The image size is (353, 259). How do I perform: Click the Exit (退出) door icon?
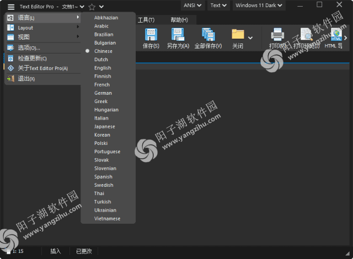pos(10,78)
